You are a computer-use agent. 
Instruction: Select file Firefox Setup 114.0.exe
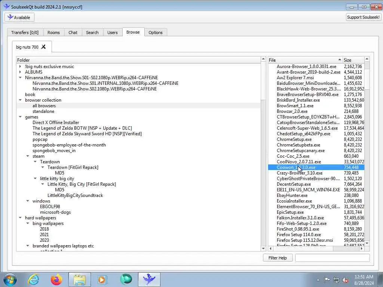(x=299, y=235)
